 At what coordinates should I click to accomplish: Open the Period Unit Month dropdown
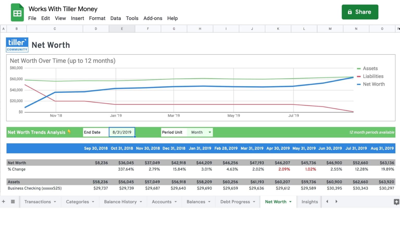(x=209, y=132)
